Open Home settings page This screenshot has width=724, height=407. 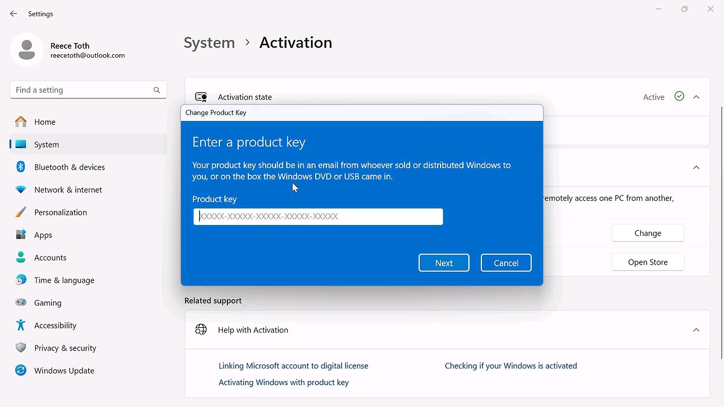[88, 122]
